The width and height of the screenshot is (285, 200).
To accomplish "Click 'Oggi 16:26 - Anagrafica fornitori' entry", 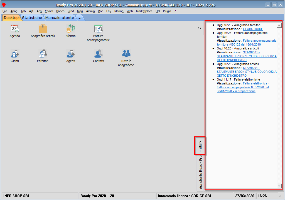I will point(239,25).
